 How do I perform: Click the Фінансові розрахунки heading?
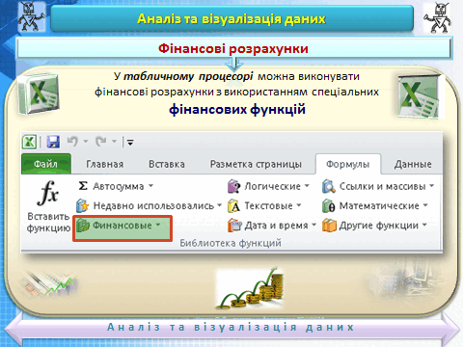click(x=233, y=48)
